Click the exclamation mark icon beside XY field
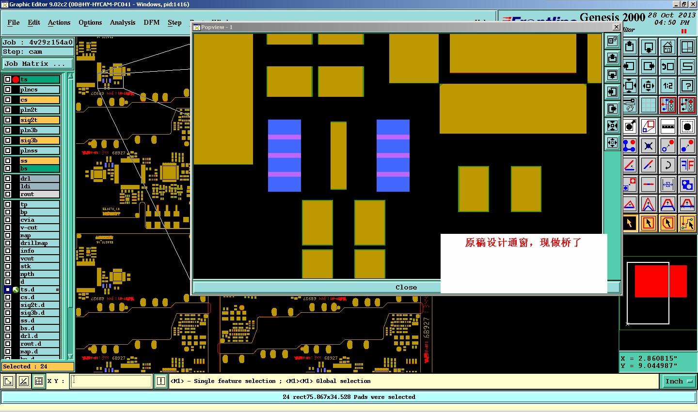Viewport: 698px width, 412px height. (161, 381)
